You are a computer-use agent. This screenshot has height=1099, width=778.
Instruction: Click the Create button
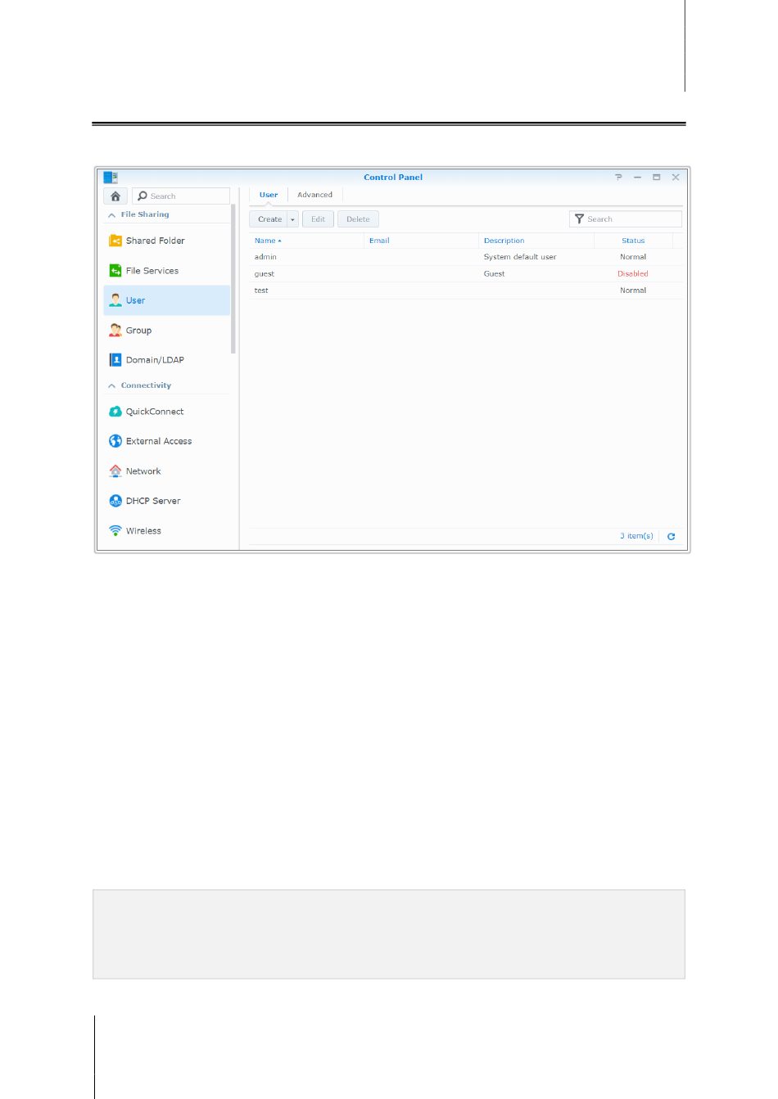269,219
